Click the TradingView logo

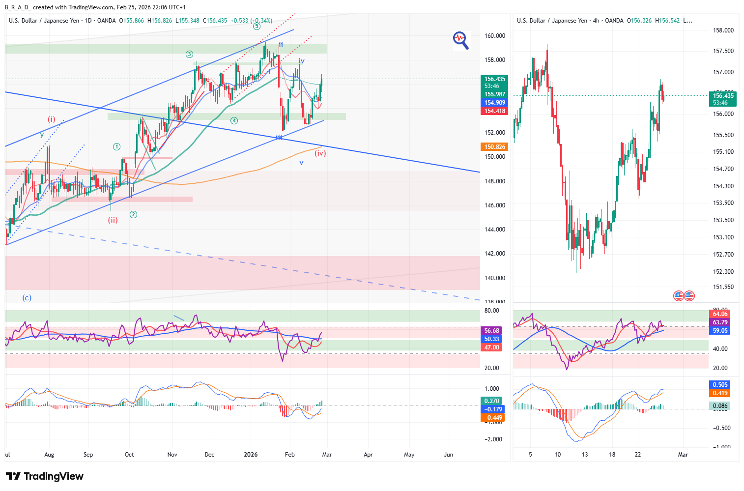coord(45,476)
